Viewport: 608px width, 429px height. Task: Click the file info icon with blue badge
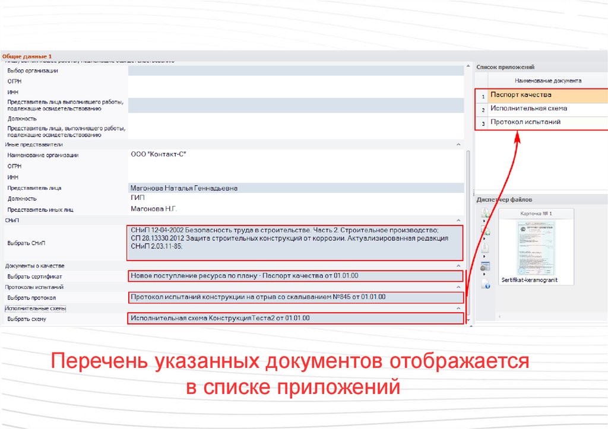(486, 283)
